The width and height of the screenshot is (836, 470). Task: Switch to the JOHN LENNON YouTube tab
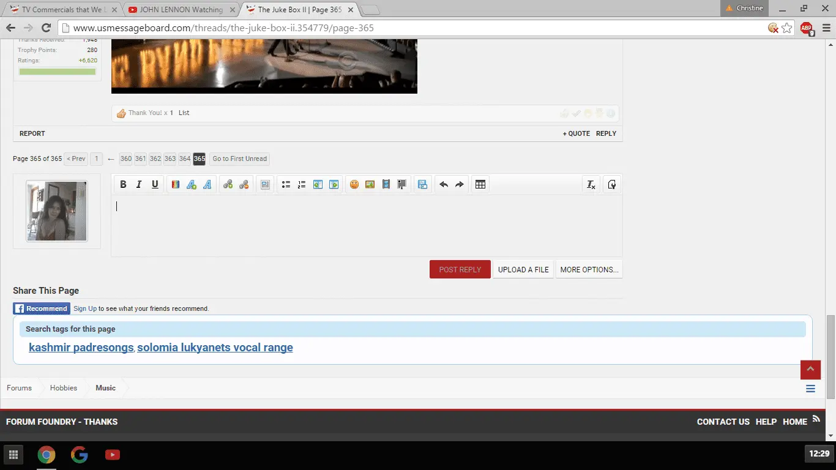(182, 9)
